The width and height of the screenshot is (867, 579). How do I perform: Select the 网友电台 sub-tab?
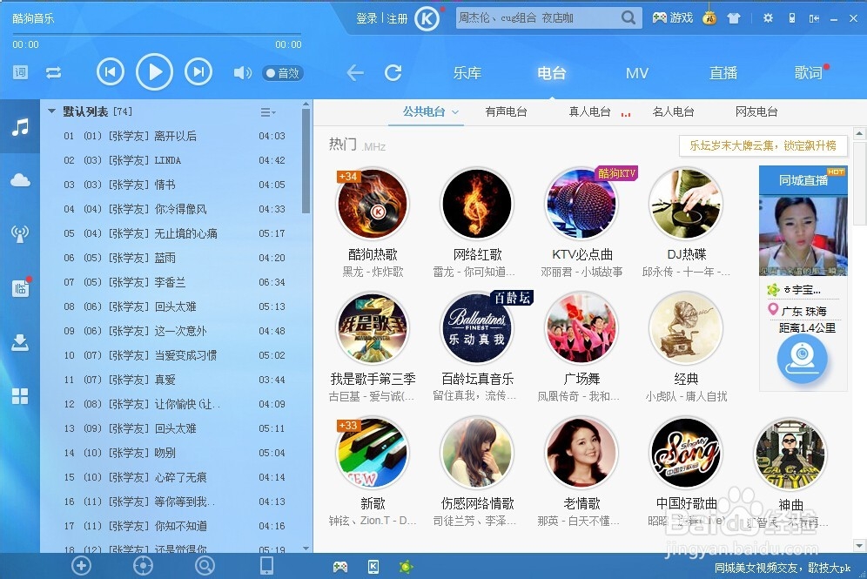[x=756, y=111]
